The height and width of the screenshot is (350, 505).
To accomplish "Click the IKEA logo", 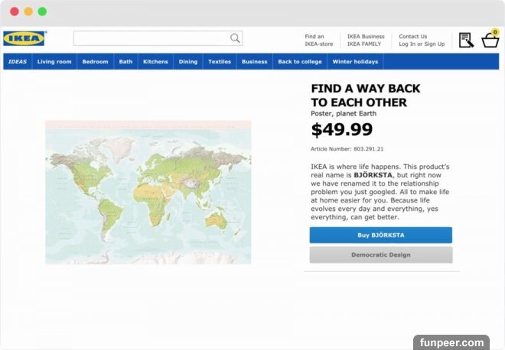I will pyautogui.click(x=24, y=38).
